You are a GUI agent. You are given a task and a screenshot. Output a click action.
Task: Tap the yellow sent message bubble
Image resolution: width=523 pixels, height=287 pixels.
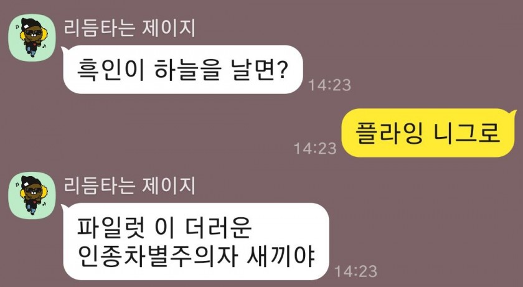(x=428, y=133)
